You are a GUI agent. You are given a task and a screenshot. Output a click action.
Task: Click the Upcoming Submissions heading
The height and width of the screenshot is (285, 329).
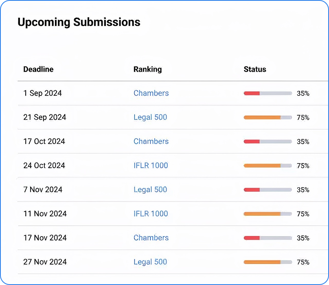(x=79, y=22)
